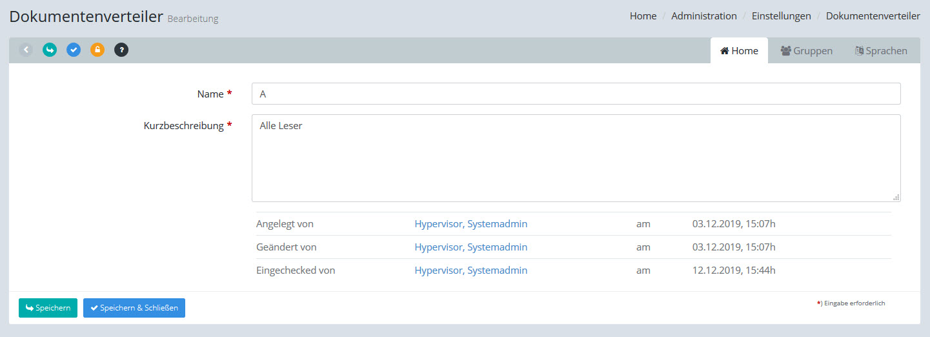Open help via the dark question mark icon
930x337 pixels.
pos(121,50)
